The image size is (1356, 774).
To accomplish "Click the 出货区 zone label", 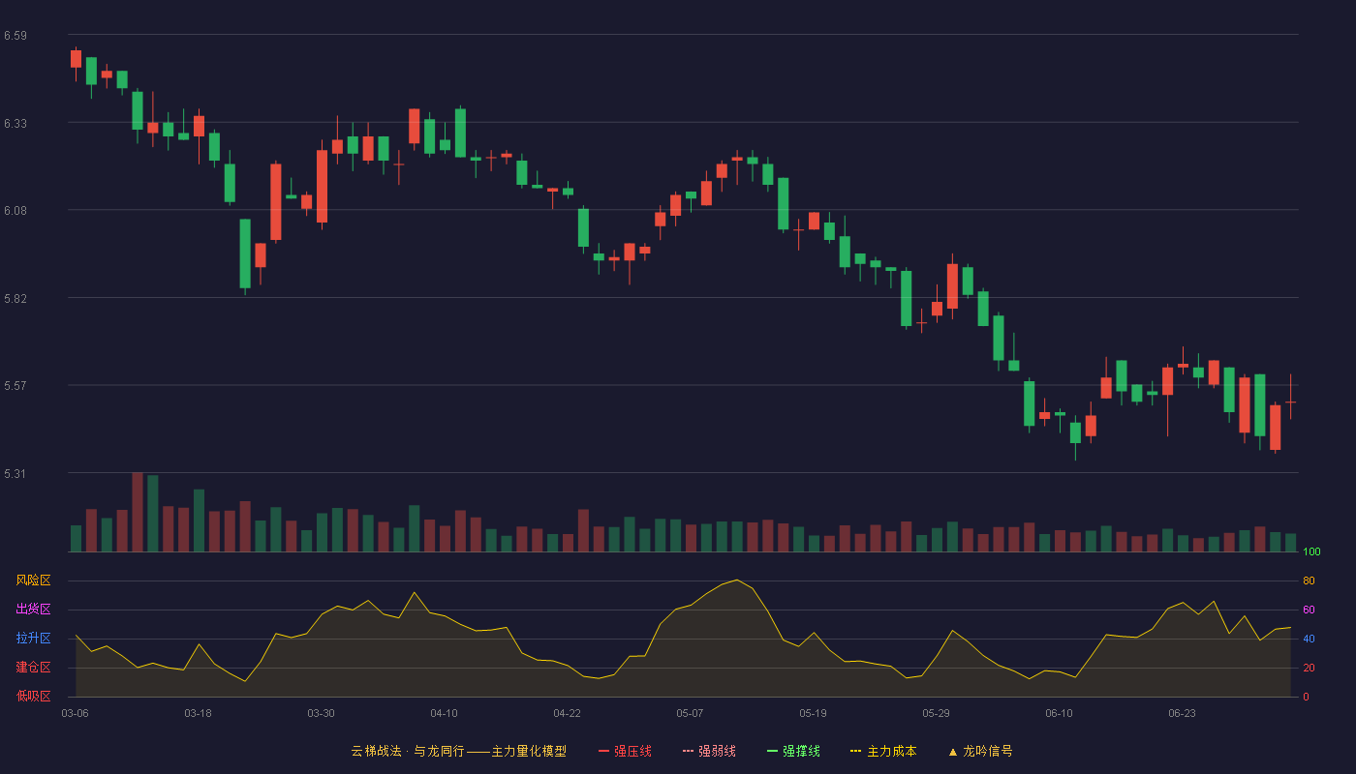I will (33, 610).
